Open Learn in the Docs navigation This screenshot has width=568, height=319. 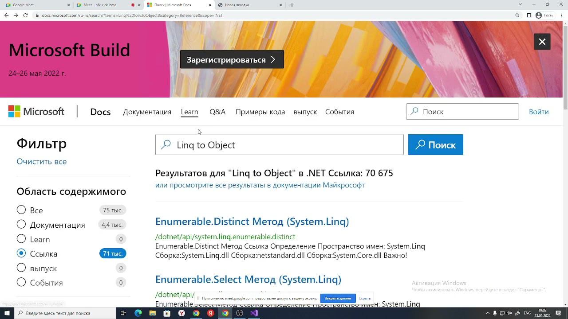coord(189,112)
